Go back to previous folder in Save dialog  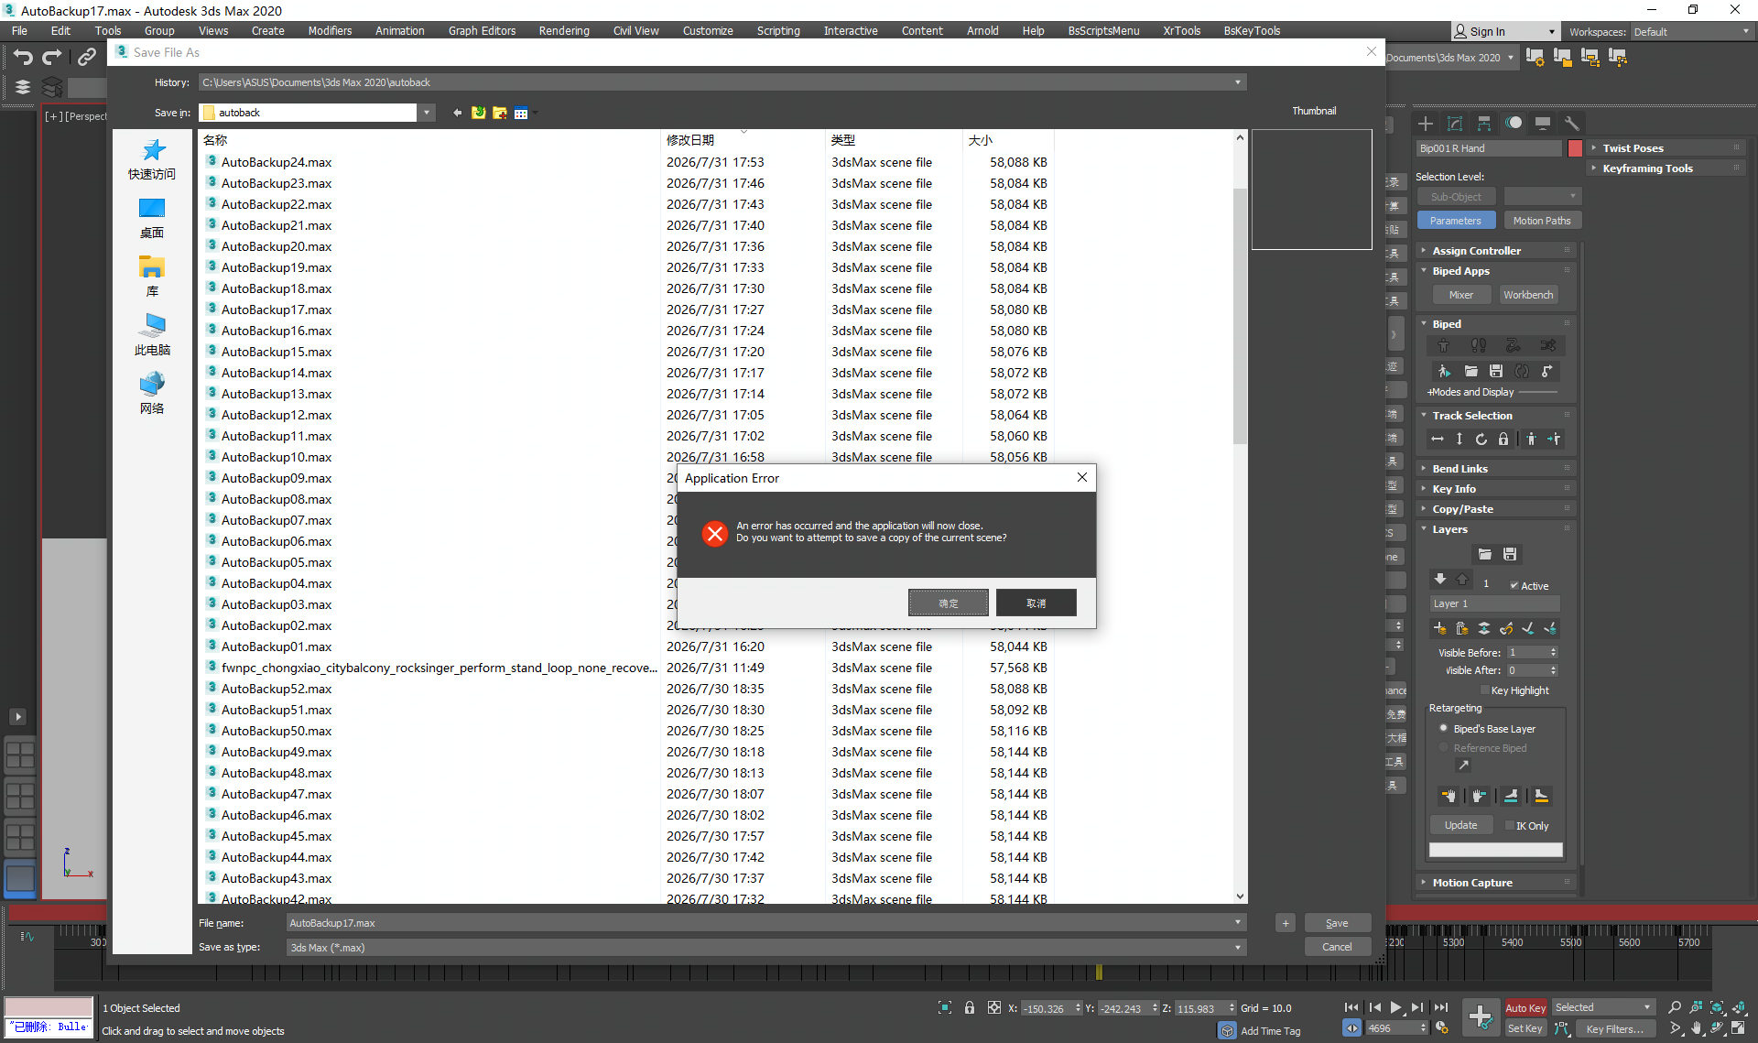457,113
